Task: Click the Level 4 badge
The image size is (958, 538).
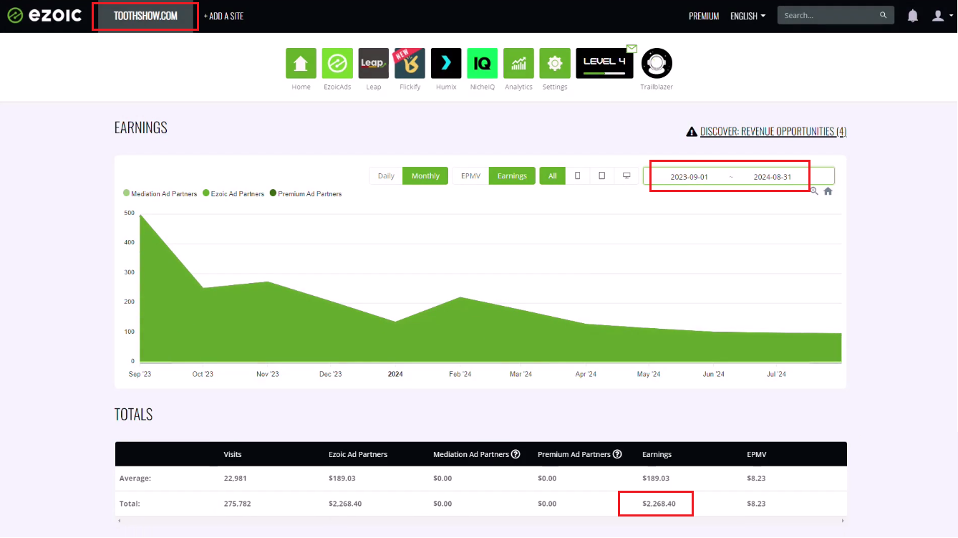Action: [605, 63]
